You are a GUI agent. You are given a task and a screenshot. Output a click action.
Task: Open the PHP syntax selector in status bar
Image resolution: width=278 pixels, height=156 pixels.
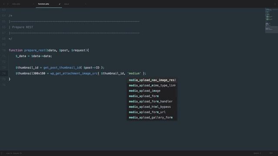[271, 153]
